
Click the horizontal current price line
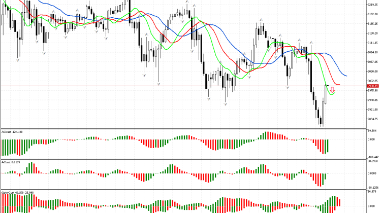coord(152,86)
